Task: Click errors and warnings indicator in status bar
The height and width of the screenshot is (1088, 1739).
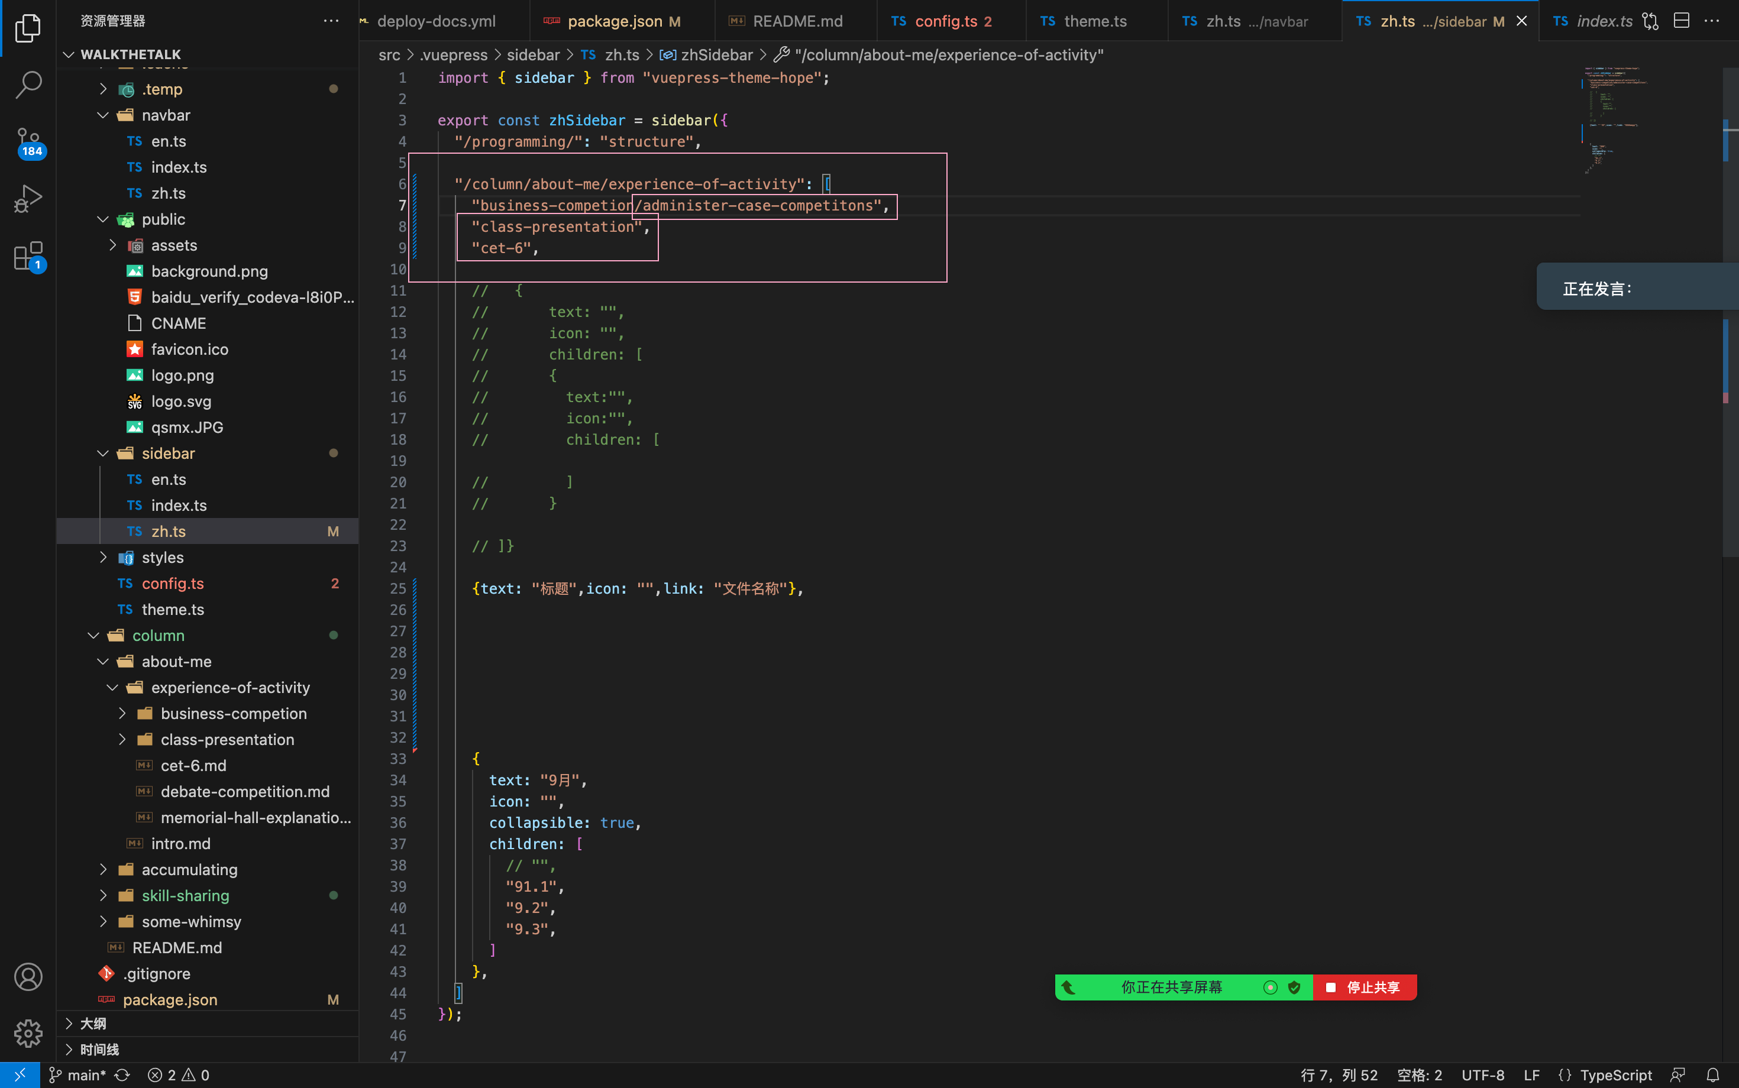Action: click(179, 1074)
